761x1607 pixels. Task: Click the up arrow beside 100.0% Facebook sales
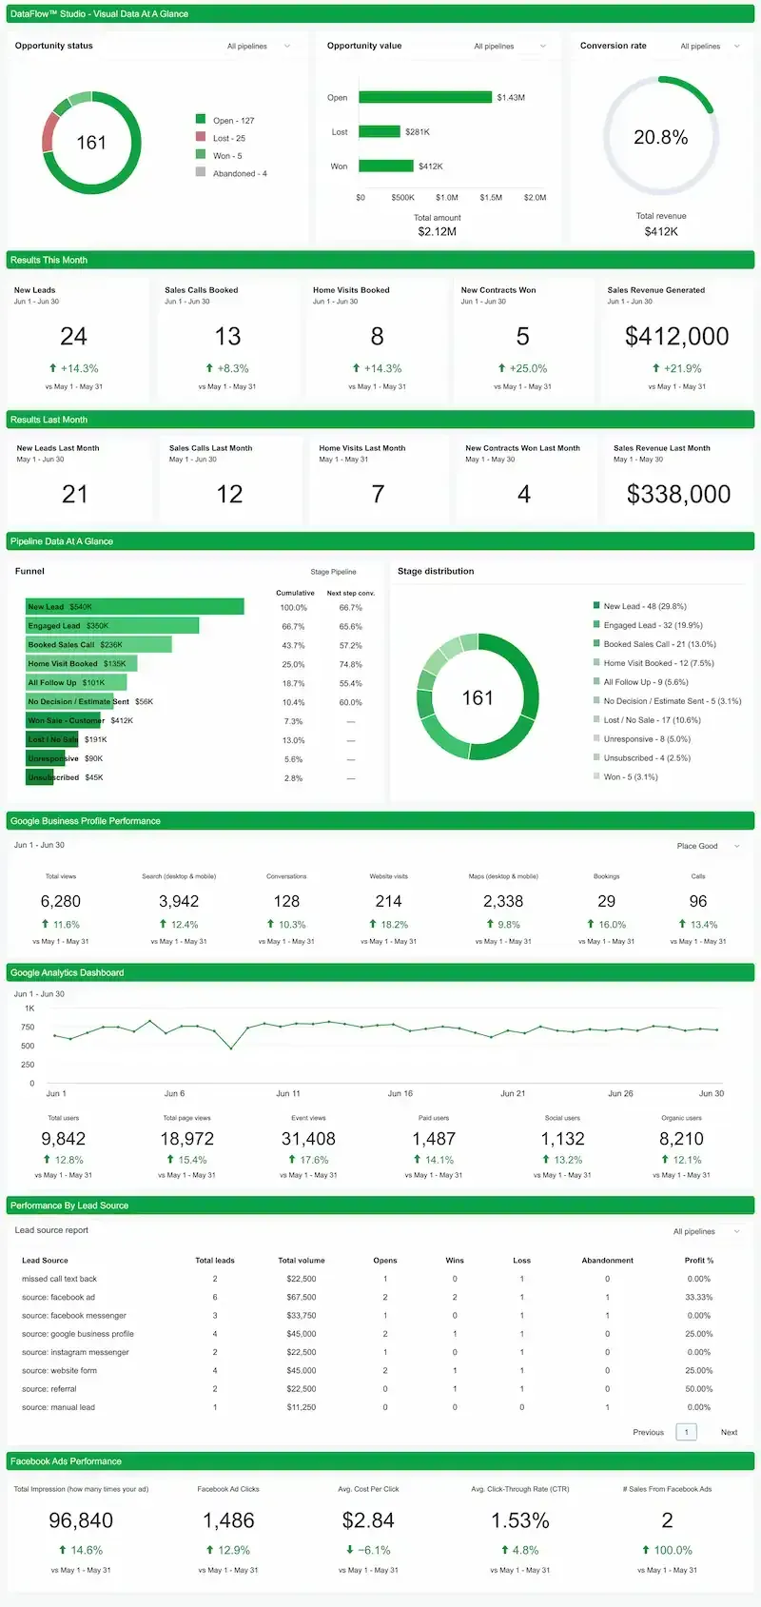tap(646, 1550)
